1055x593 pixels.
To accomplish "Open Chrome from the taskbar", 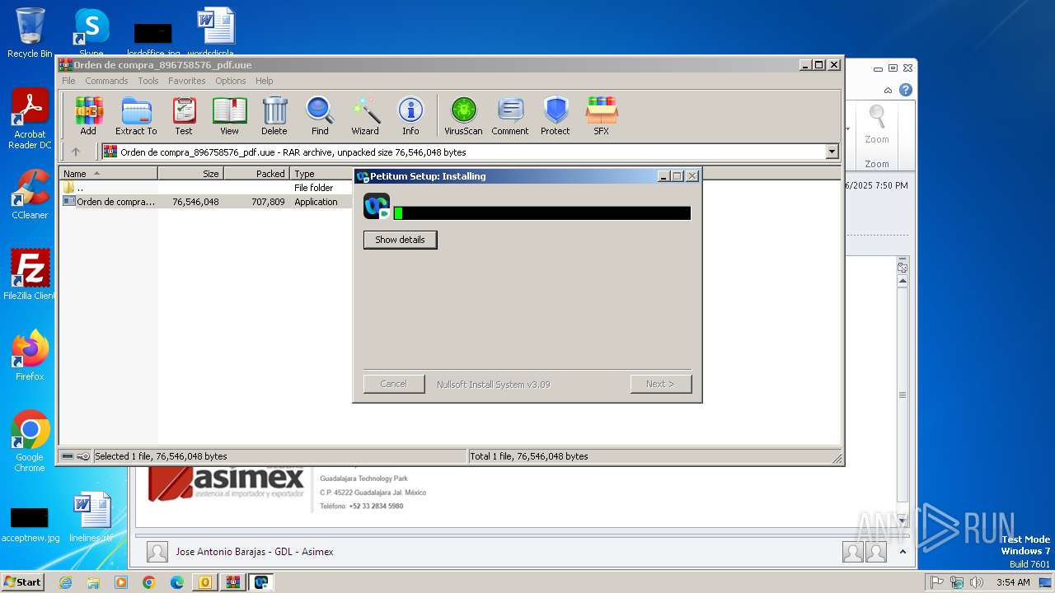I will click(x=148, y=582).
